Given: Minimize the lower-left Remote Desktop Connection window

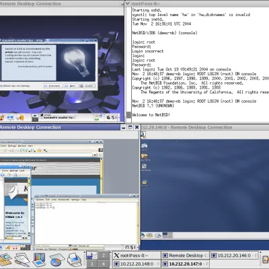Looking at the screenshot, I should pos(124,127).
